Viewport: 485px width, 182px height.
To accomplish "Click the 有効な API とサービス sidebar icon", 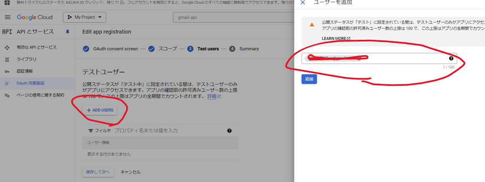I will pos(7,48).
